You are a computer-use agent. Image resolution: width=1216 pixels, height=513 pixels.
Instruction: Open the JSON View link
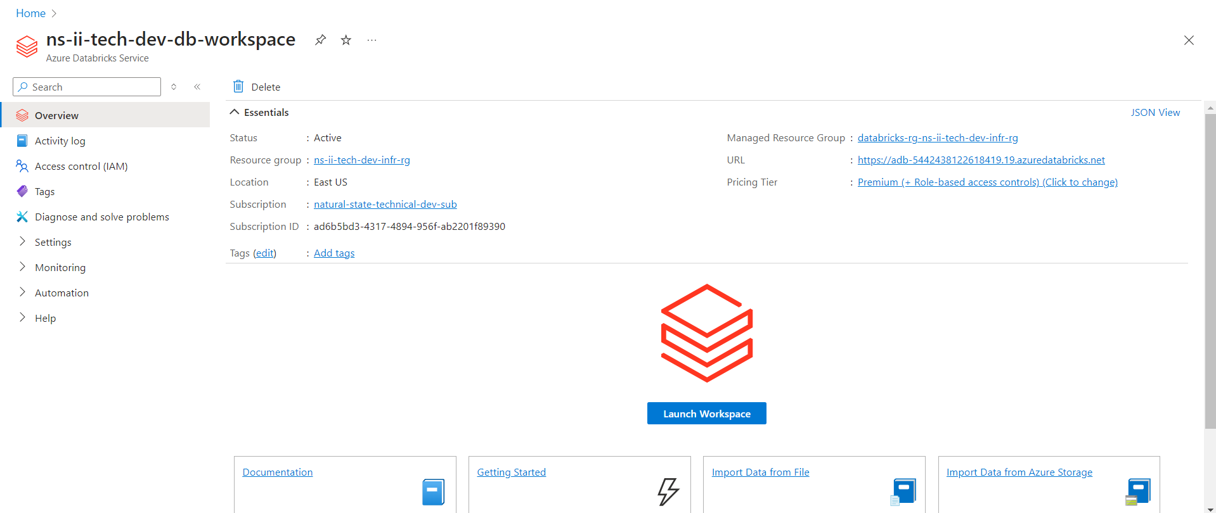click(1155, 112)
